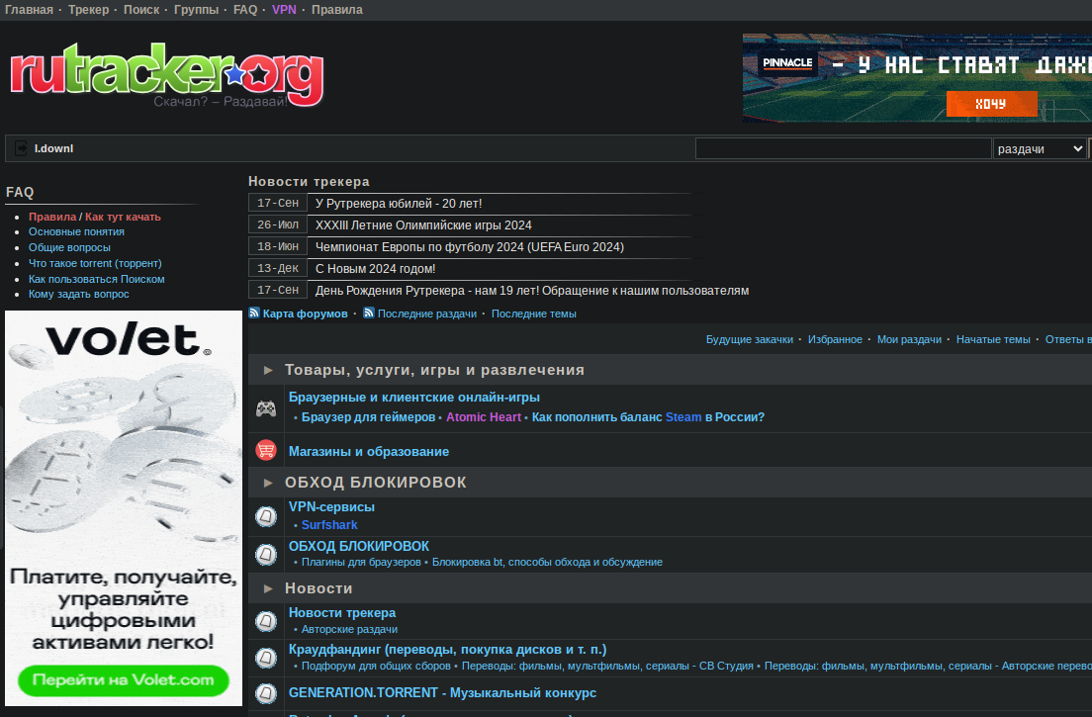Open Кому задать вопрос link
1092x717 pixels.
pos(79,295)
